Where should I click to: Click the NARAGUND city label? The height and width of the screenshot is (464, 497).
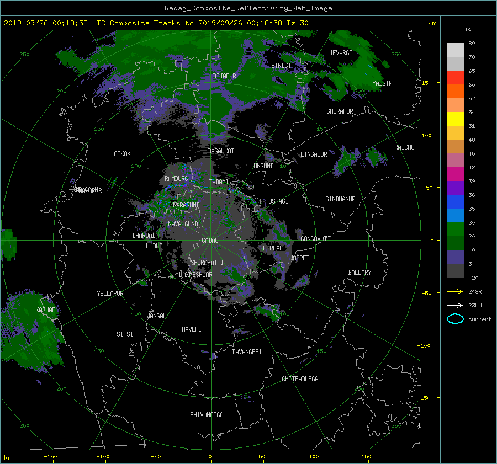186,205
